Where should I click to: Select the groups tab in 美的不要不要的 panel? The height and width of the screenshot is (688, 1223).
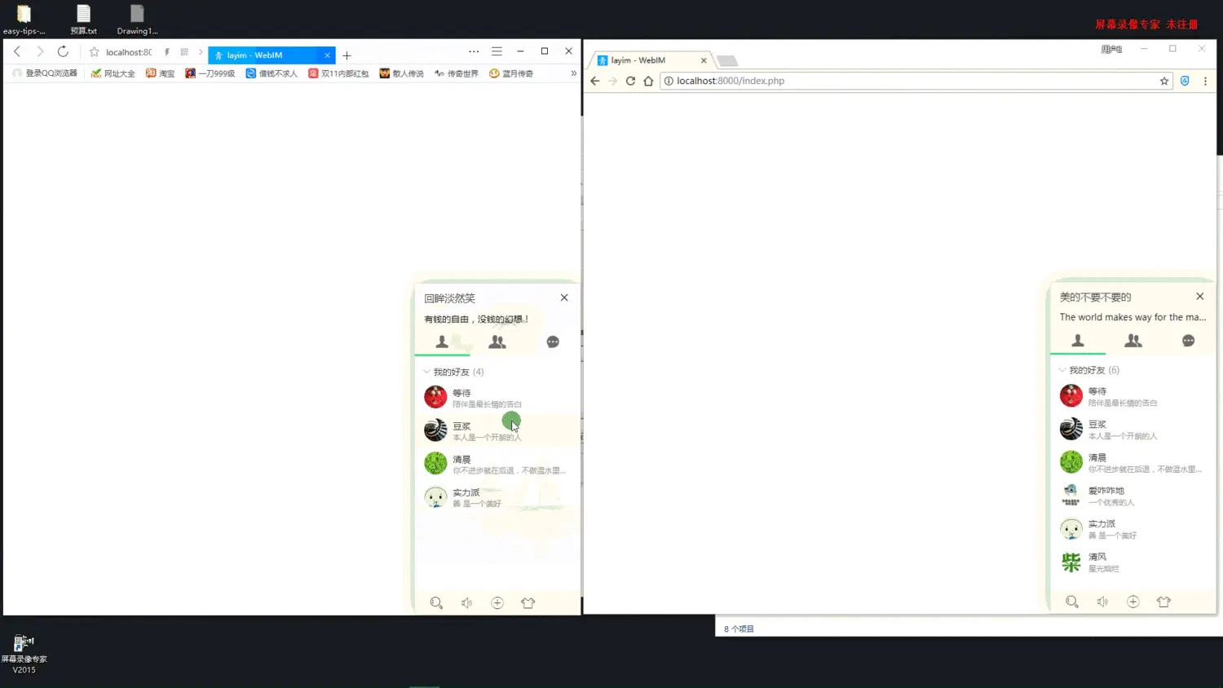click(1133, 341)
